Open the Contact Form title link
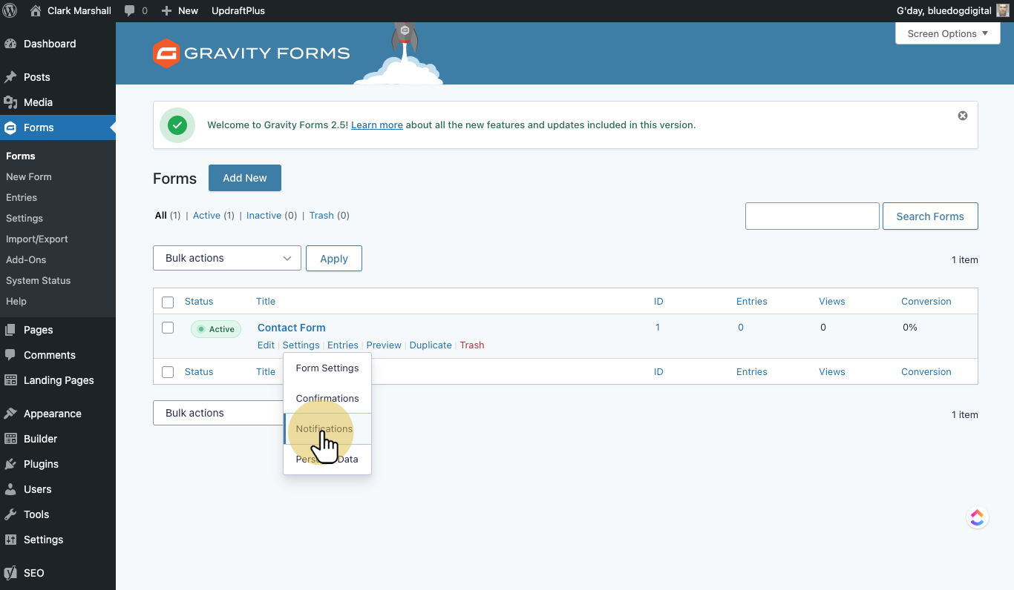 [x=292, y=328]
